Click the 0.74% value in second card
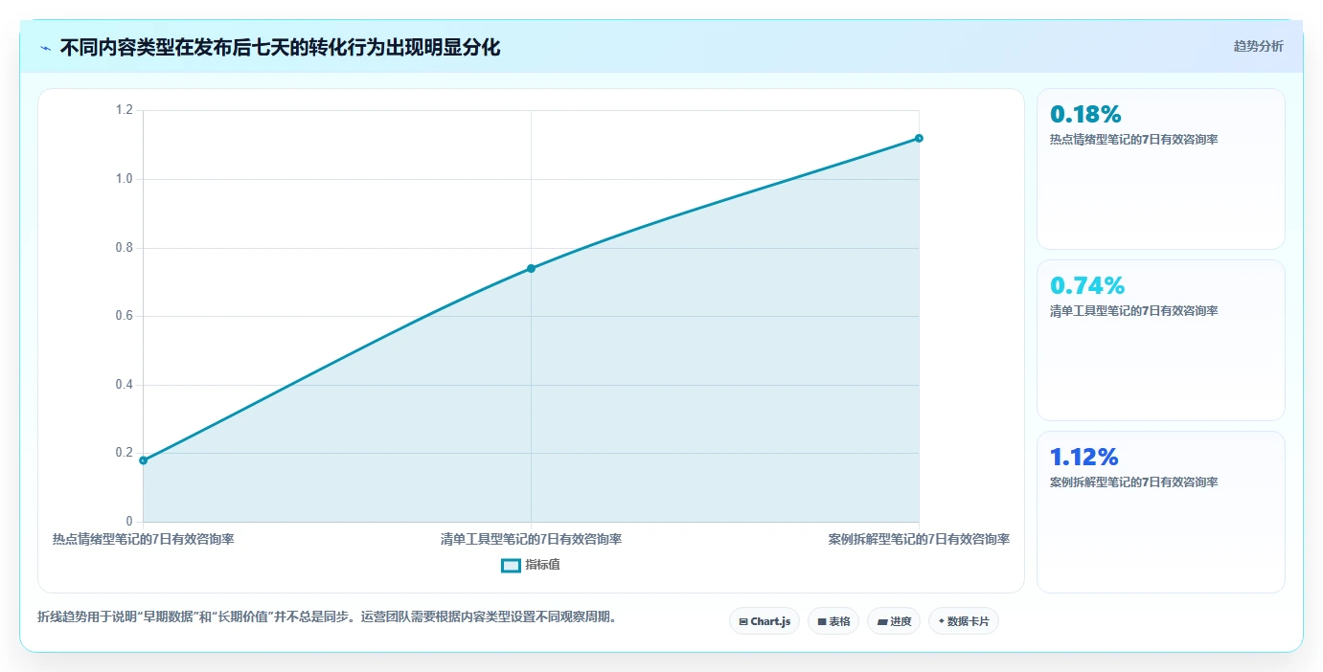 point(1087,285)
